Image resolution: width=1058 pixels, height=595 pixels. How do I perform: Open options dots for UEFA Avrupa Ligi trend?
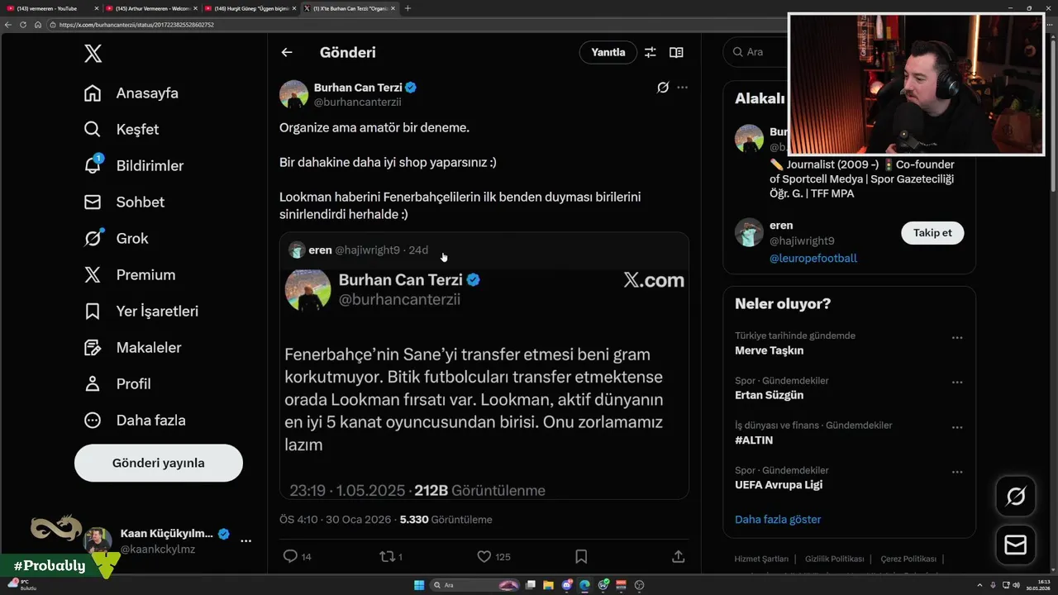coord(957,473)
